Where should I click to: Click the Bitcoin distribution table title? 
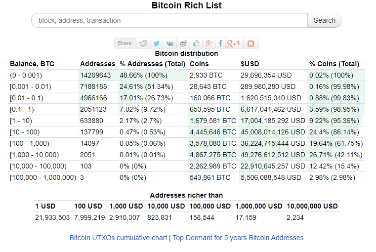pos(186,53)
